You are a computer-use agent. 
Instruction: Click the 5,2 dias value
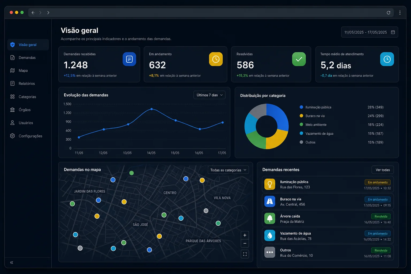point(336,65)
